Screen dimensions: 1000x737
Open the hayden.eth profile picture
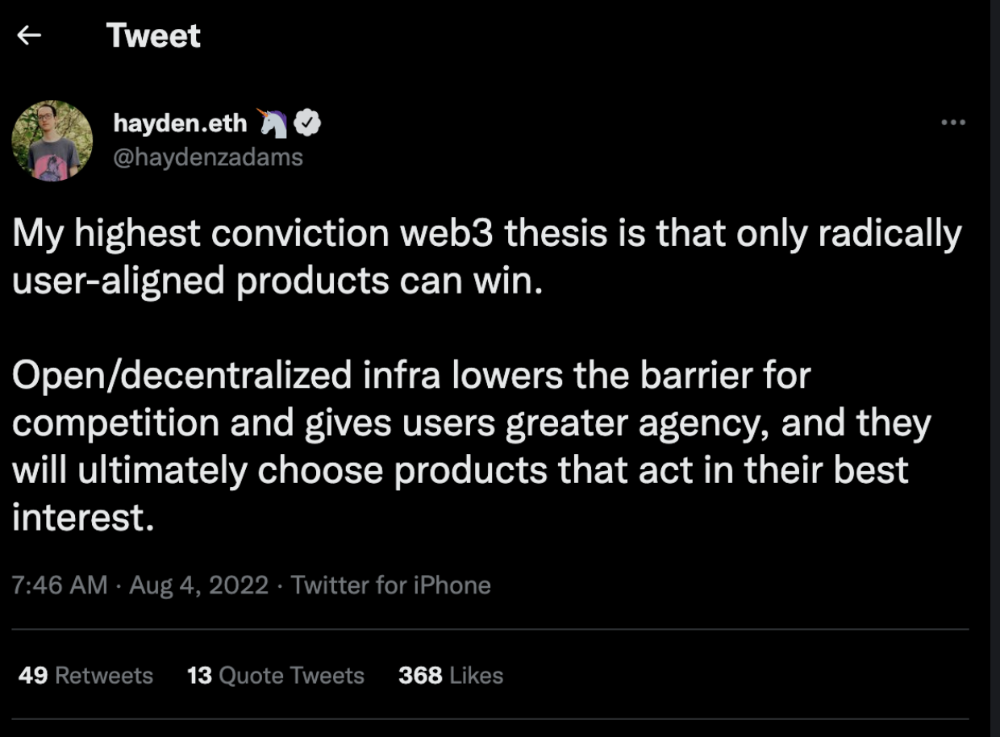[52, 140]
